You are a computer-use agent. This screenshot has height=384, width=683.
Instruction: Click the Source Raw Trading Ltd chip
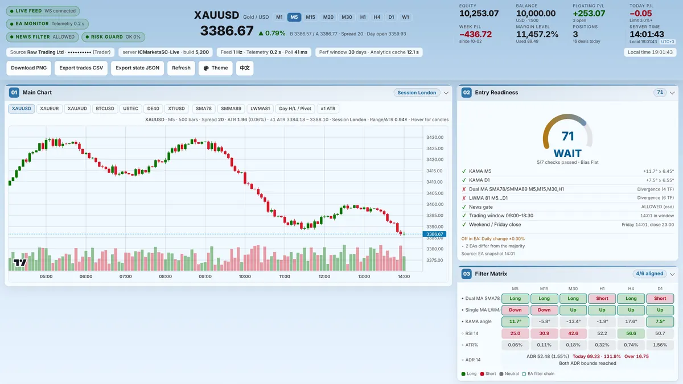point(60,52)
